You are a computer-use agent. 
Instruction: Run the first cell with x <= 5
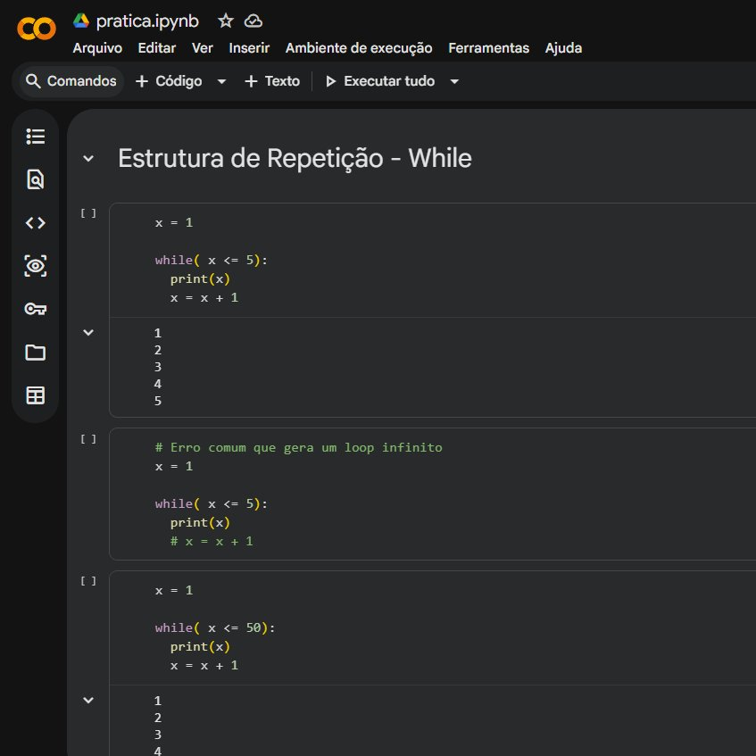(x=88, y=213)
